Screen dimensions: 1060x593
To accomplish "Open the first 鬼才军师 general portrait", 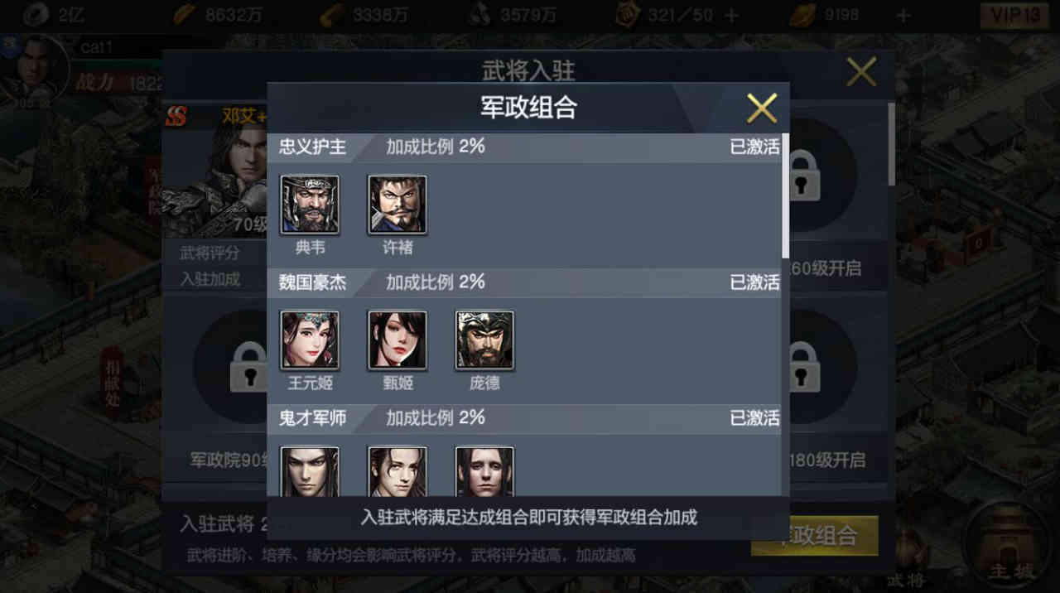I will [x=310, y=471].
